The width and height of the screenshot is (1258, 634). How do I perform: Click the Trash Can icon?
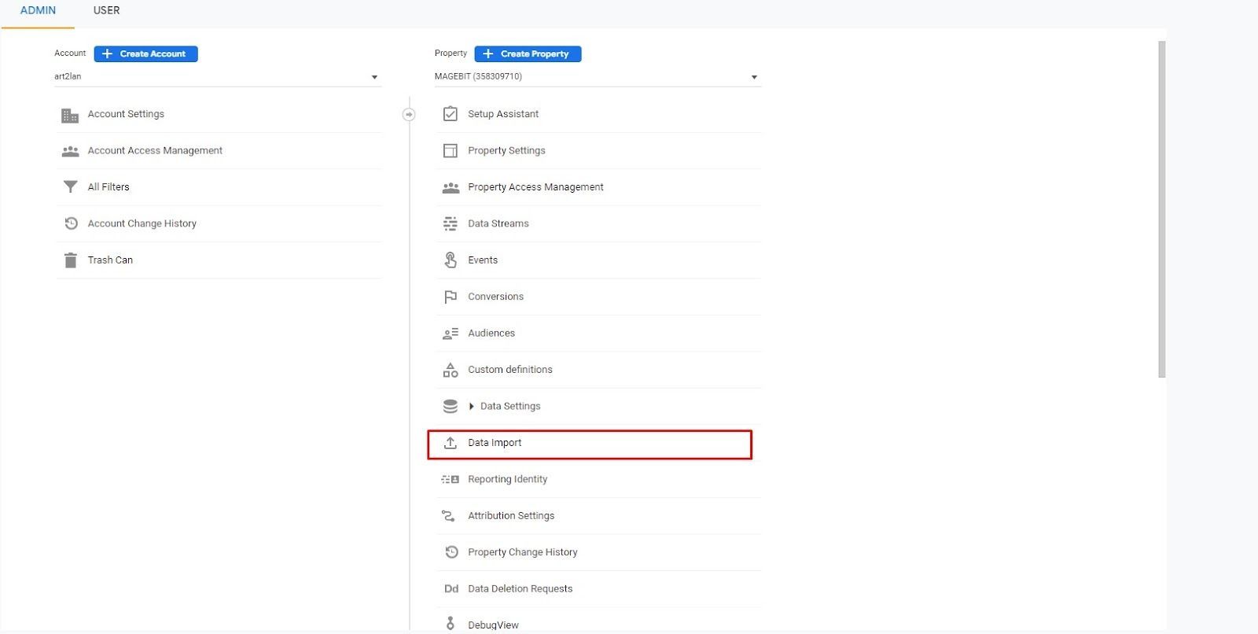pos(71,260)
